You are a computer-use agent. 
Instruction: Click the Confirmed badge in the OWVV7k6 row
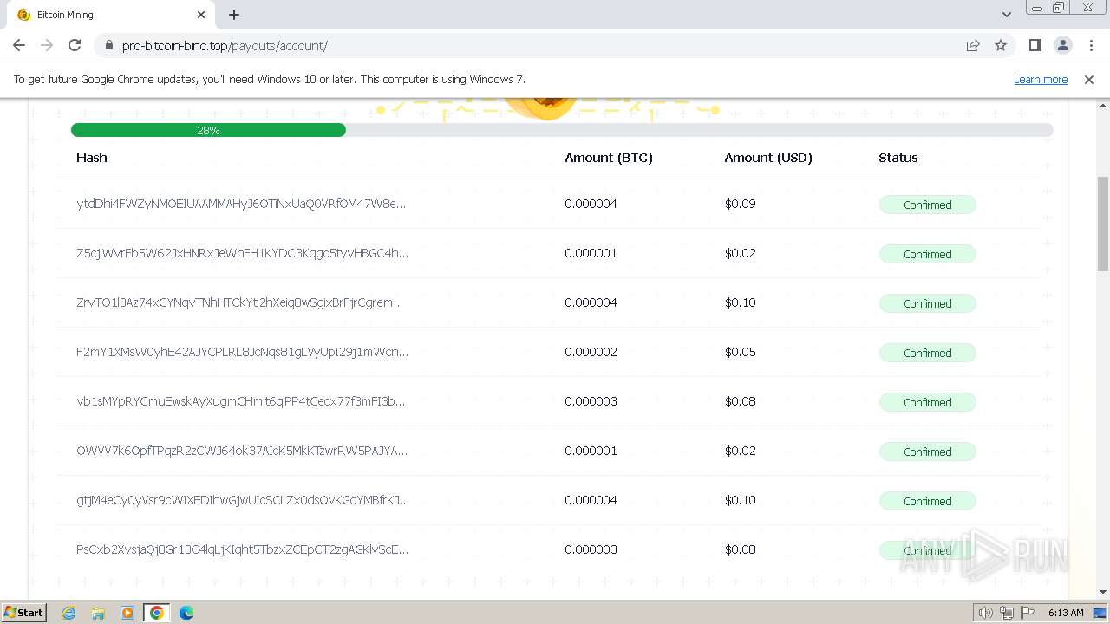pyautogui.click(x=928, y=452)
